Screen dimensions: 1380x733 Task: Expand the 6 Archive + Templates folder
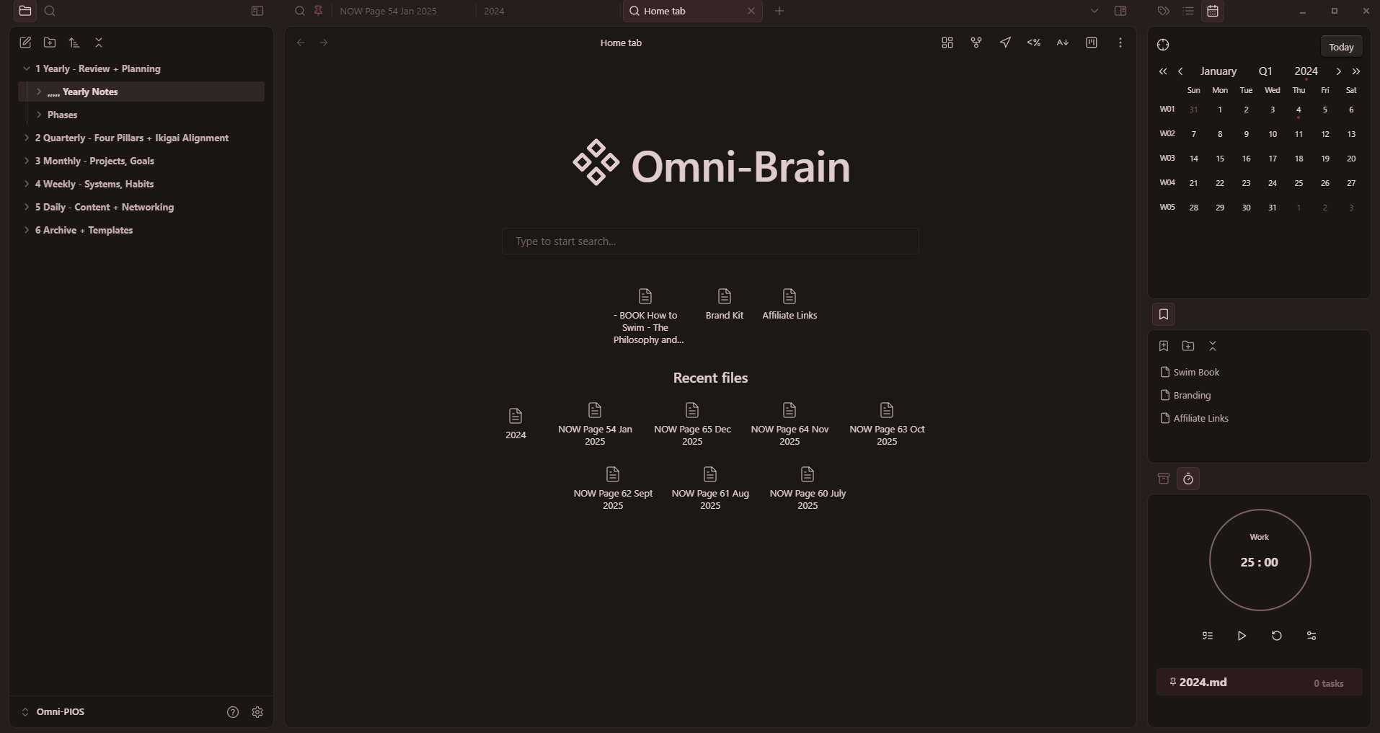tap(27, 231)
